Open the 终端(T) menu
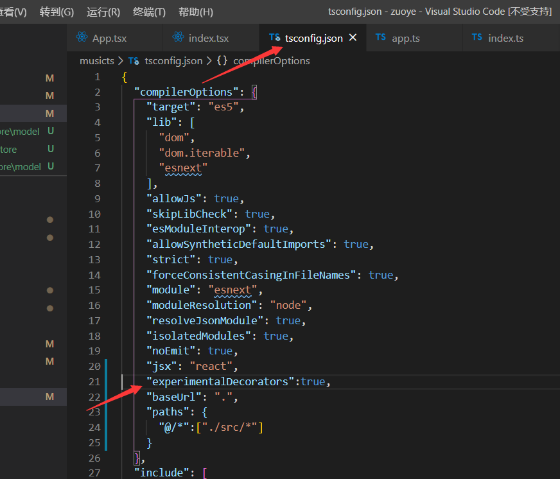Viewport: 560px width, 479px height. point(149,12)
